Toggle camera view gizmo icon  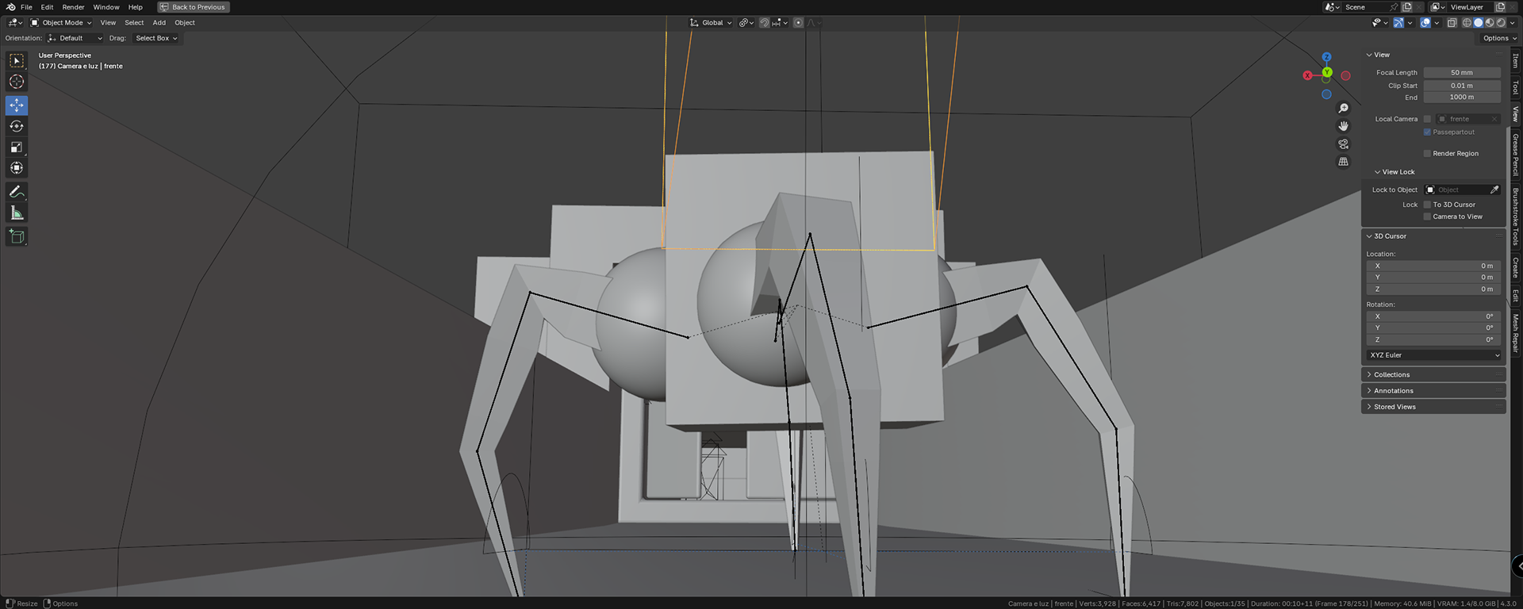(x=1344, y=144)
